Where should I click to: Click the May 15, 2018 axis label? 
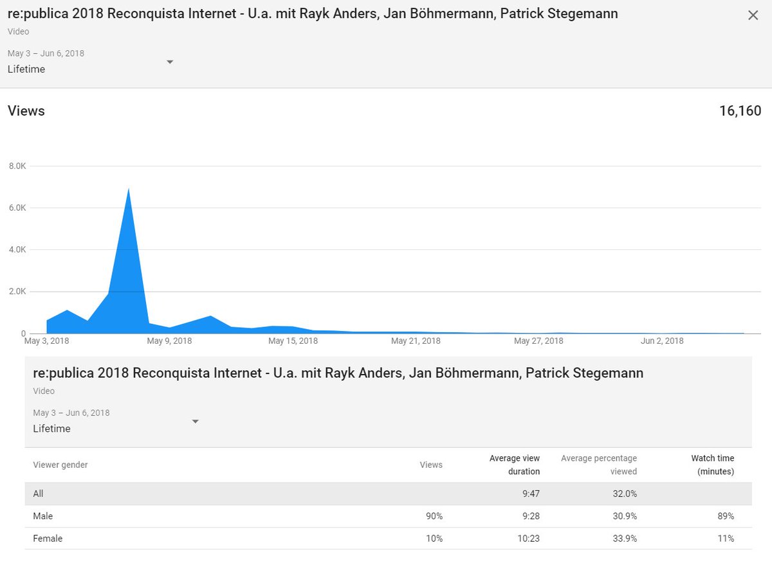(293, 341)
